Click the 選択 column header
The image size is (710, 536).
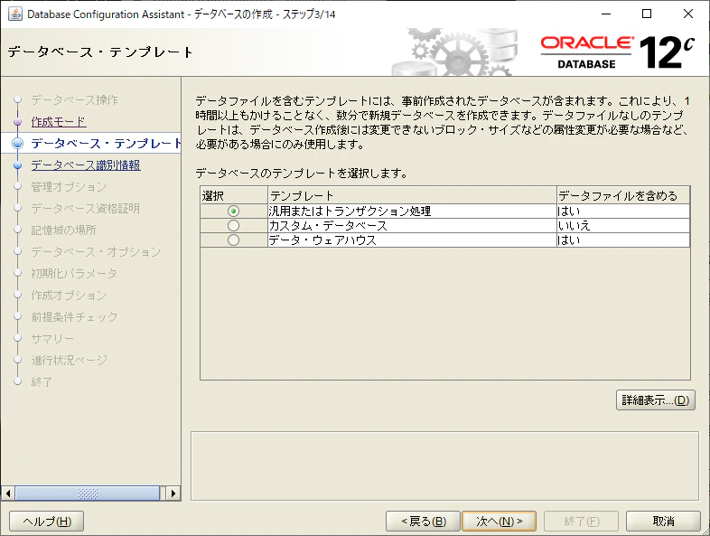[234, 196]
